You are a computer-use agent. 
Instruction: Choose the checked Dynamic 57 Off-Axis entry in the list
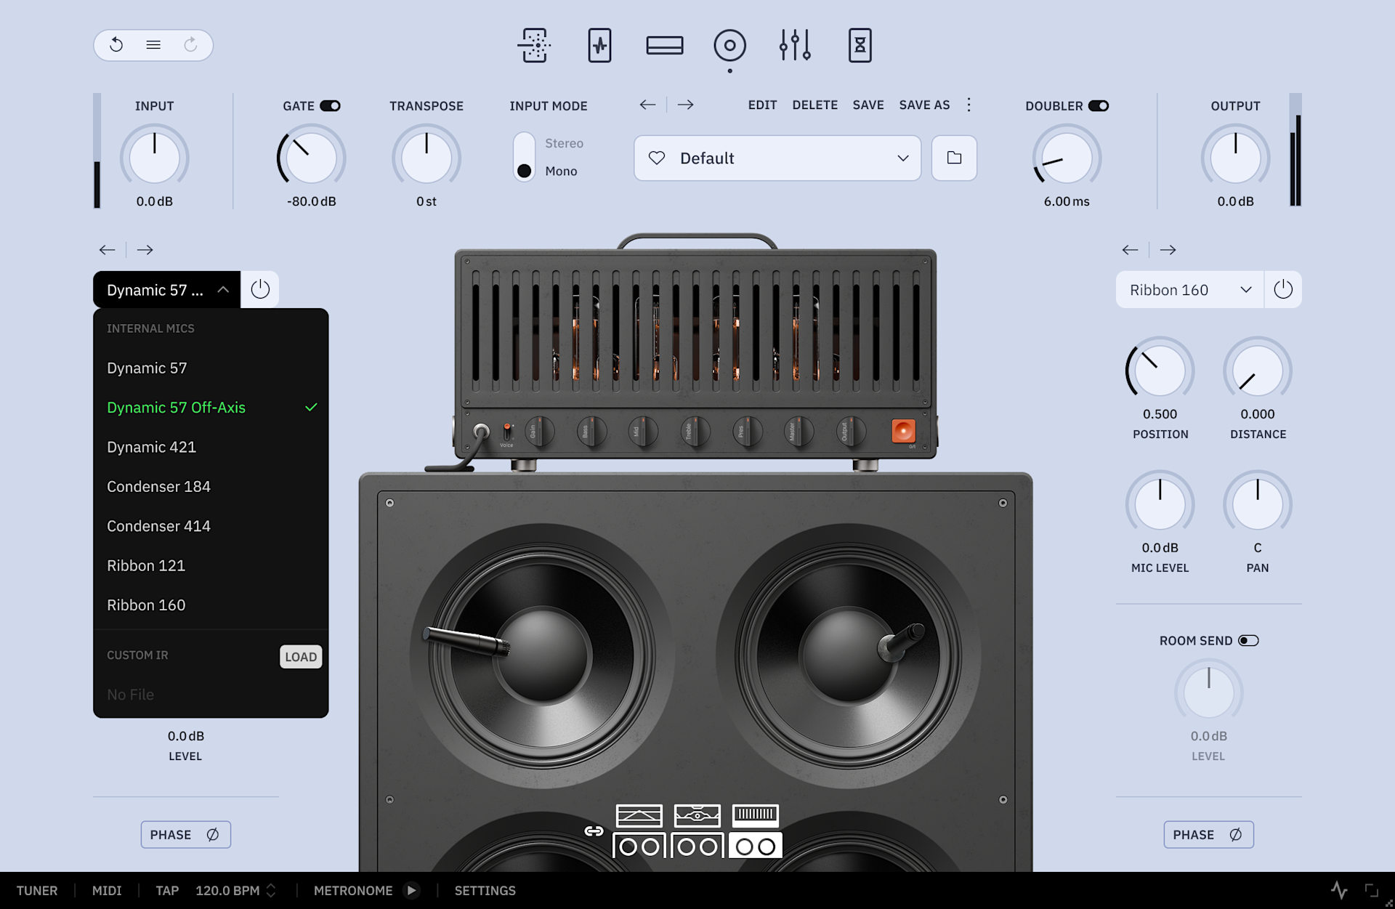[211, 408]
